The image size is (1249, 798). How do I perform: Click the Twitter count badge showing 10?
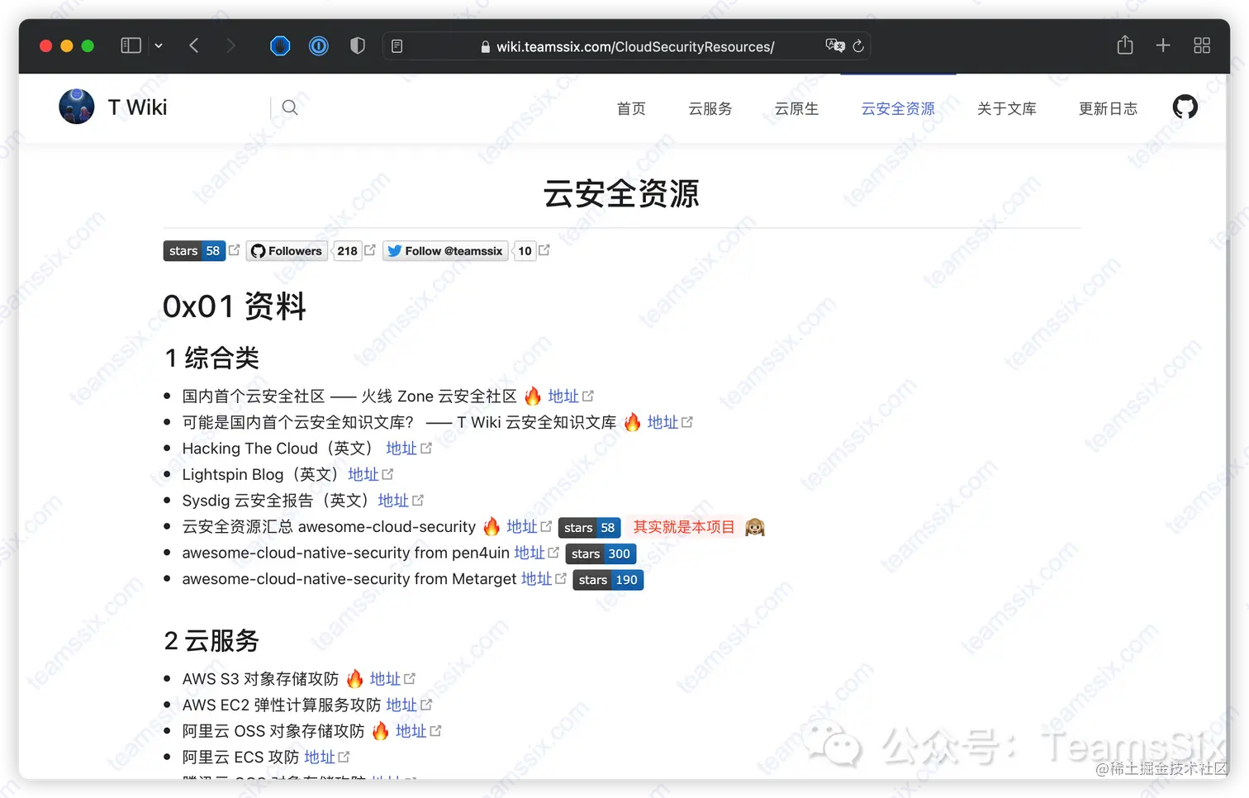click(x=525, y=251)
